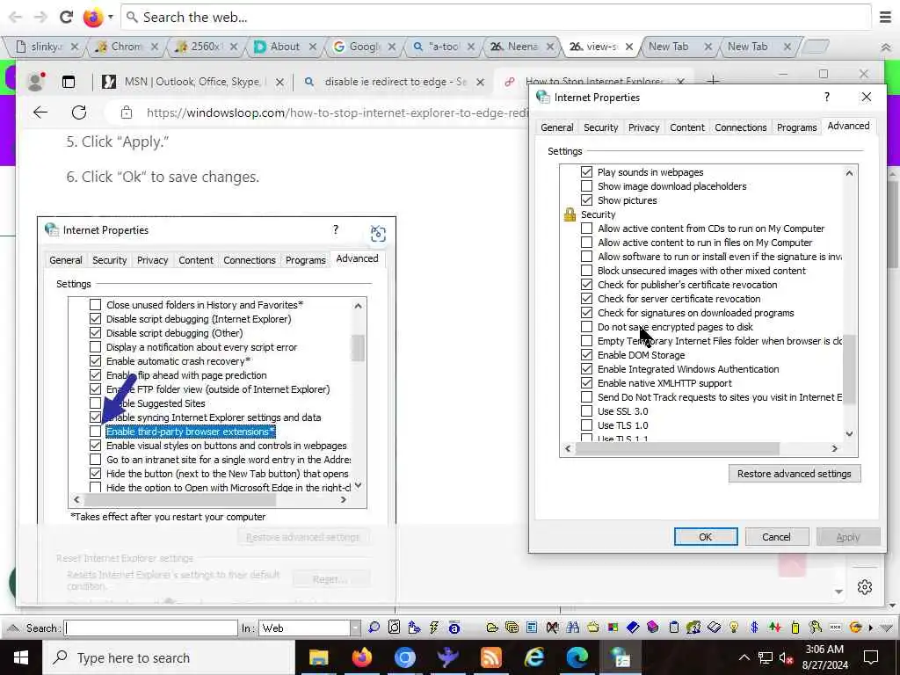Click the Firefox logo icon beside the search bar
Viewport: 900px width, 675px height.
tap(92, 18)
